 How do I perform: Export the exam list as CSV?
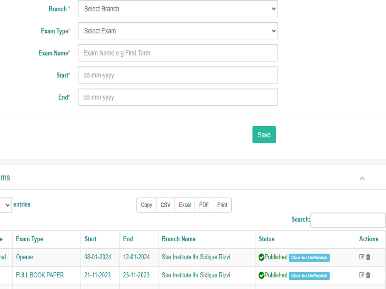165,205
